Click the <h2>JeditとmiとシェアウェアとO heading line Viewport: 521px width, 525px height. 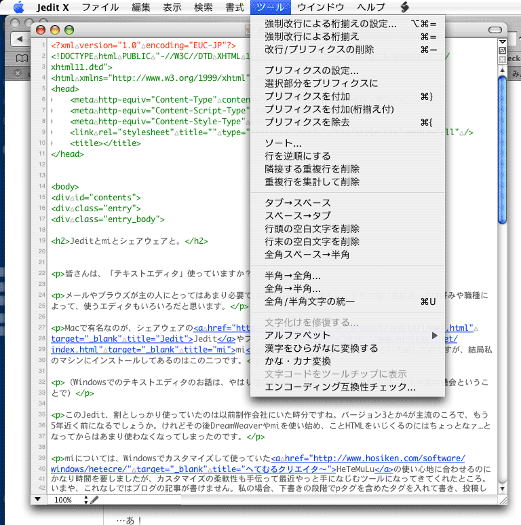tap(130, 241)
